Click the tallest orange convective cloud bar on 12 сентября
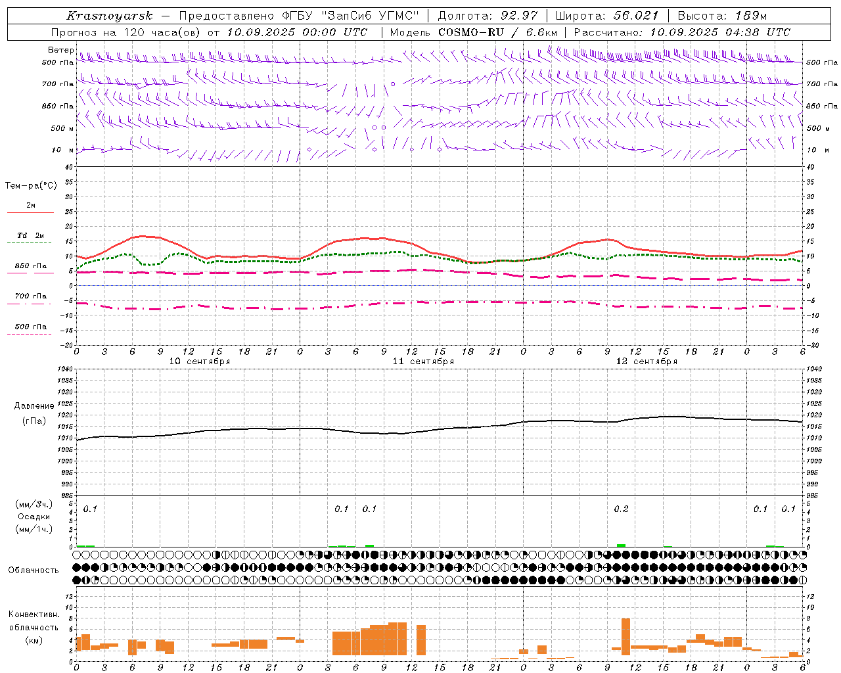The image size is (841, 673). 625,637
